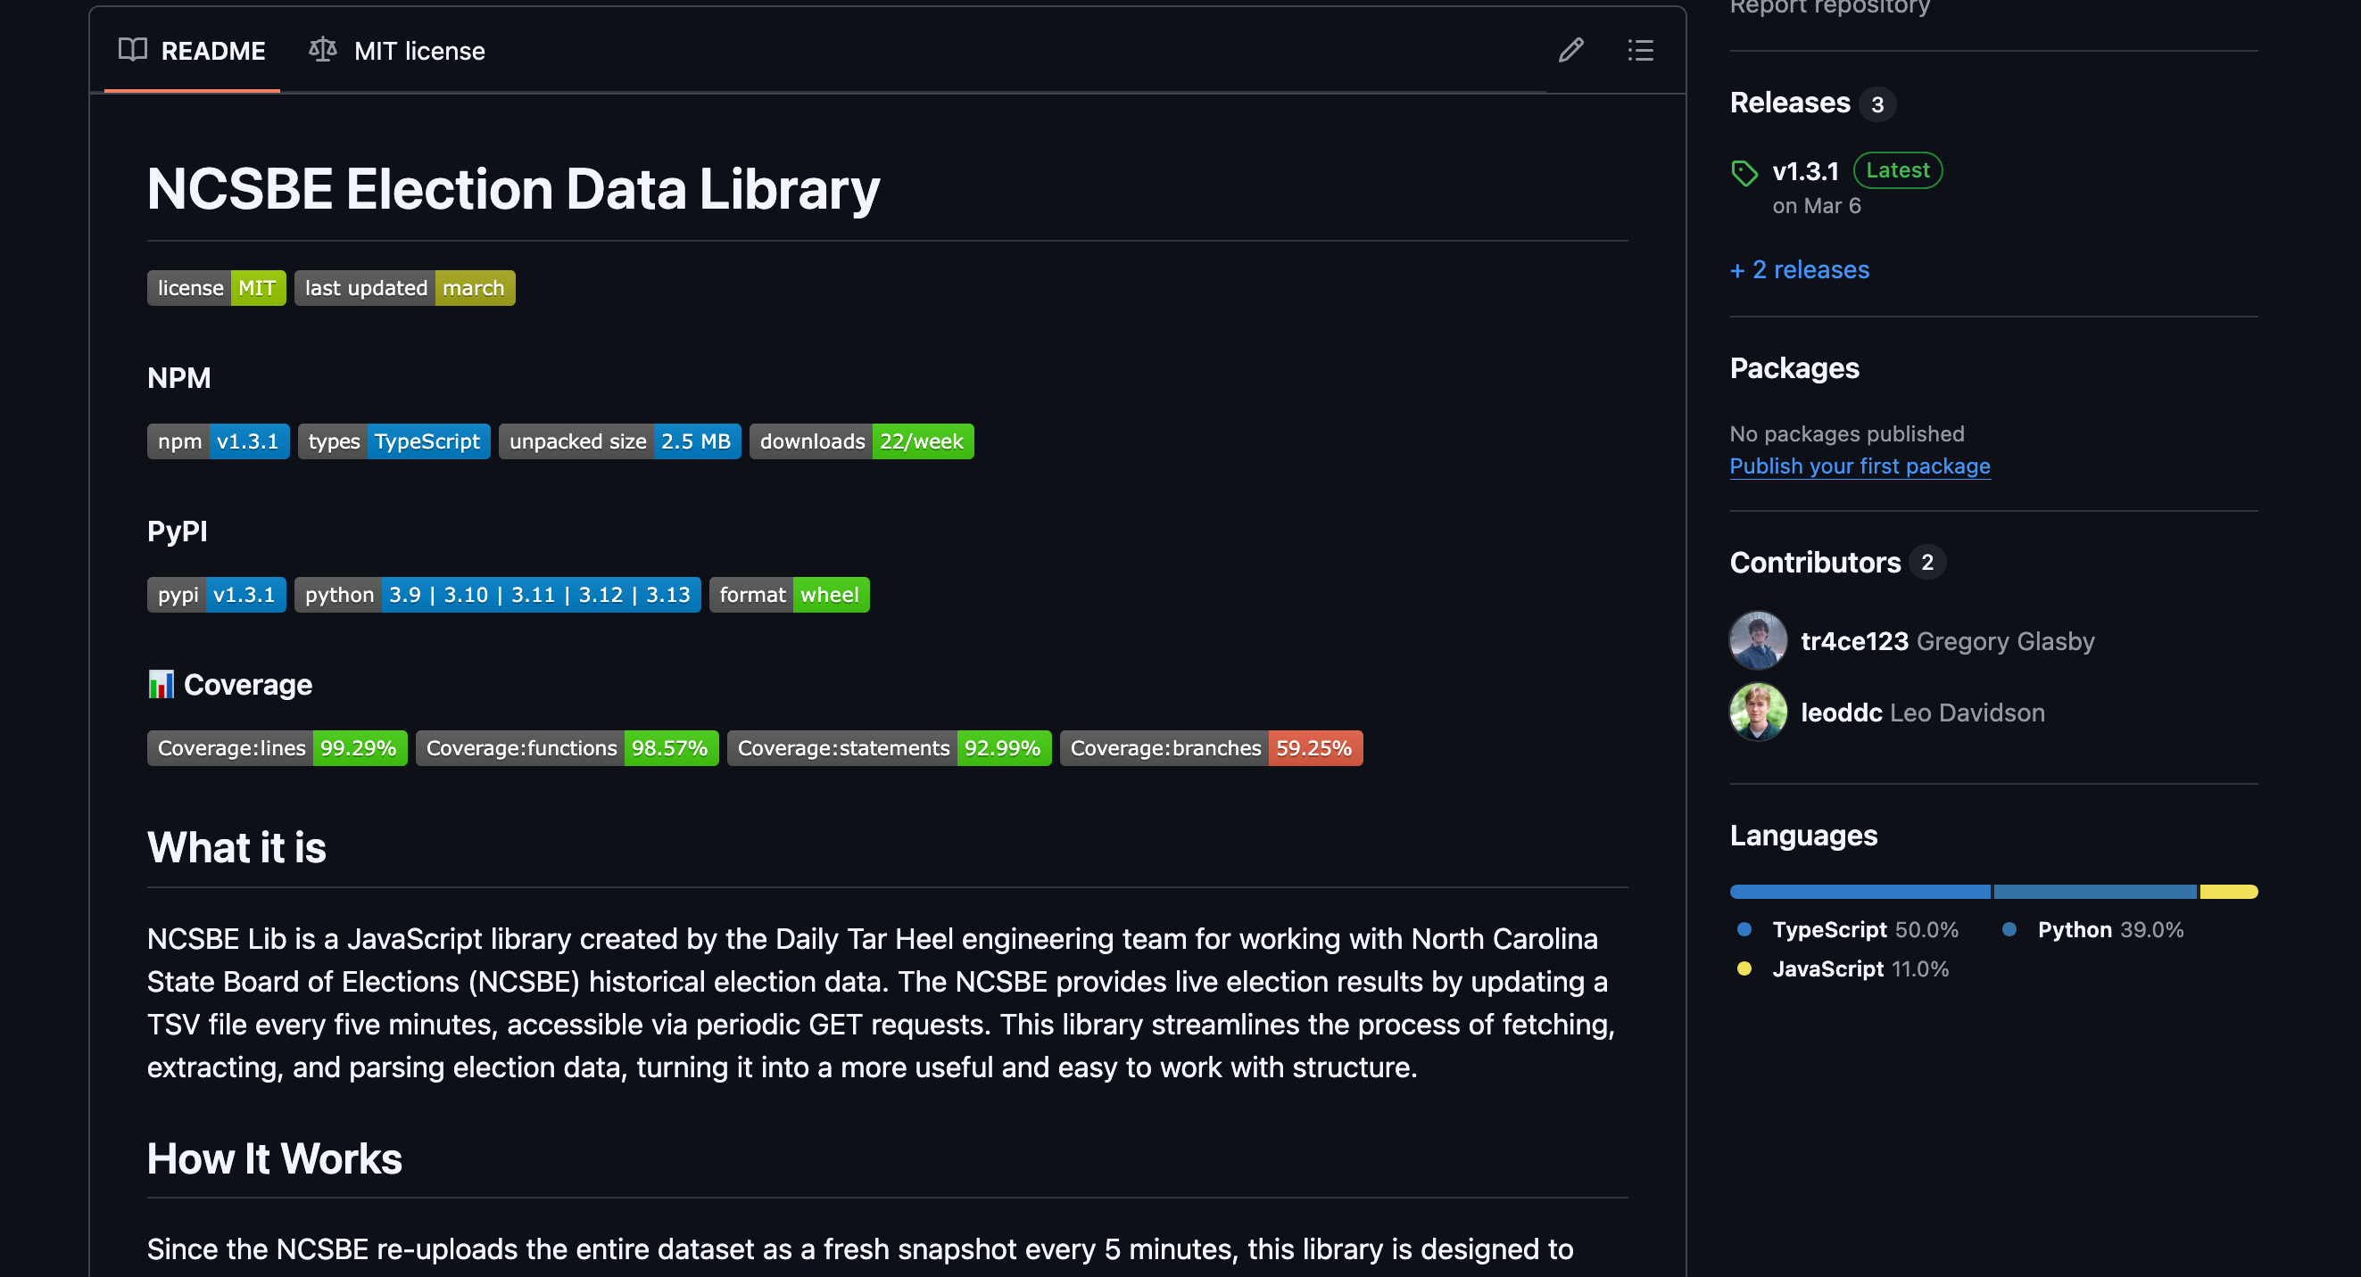2361x1277 pixels.
Task: Open the Contributors heading link
Action: 1814,562
